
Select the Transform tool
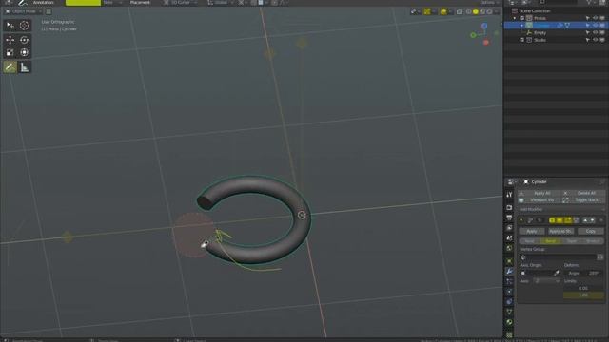pos(24,53)
